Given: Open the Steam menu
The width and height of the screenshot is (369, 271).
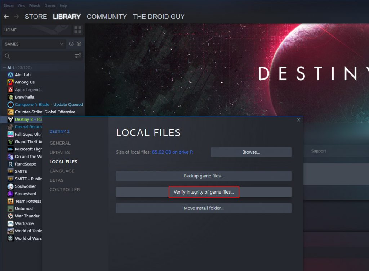Looking at the screenshot, I should click(x=9, y=6).
